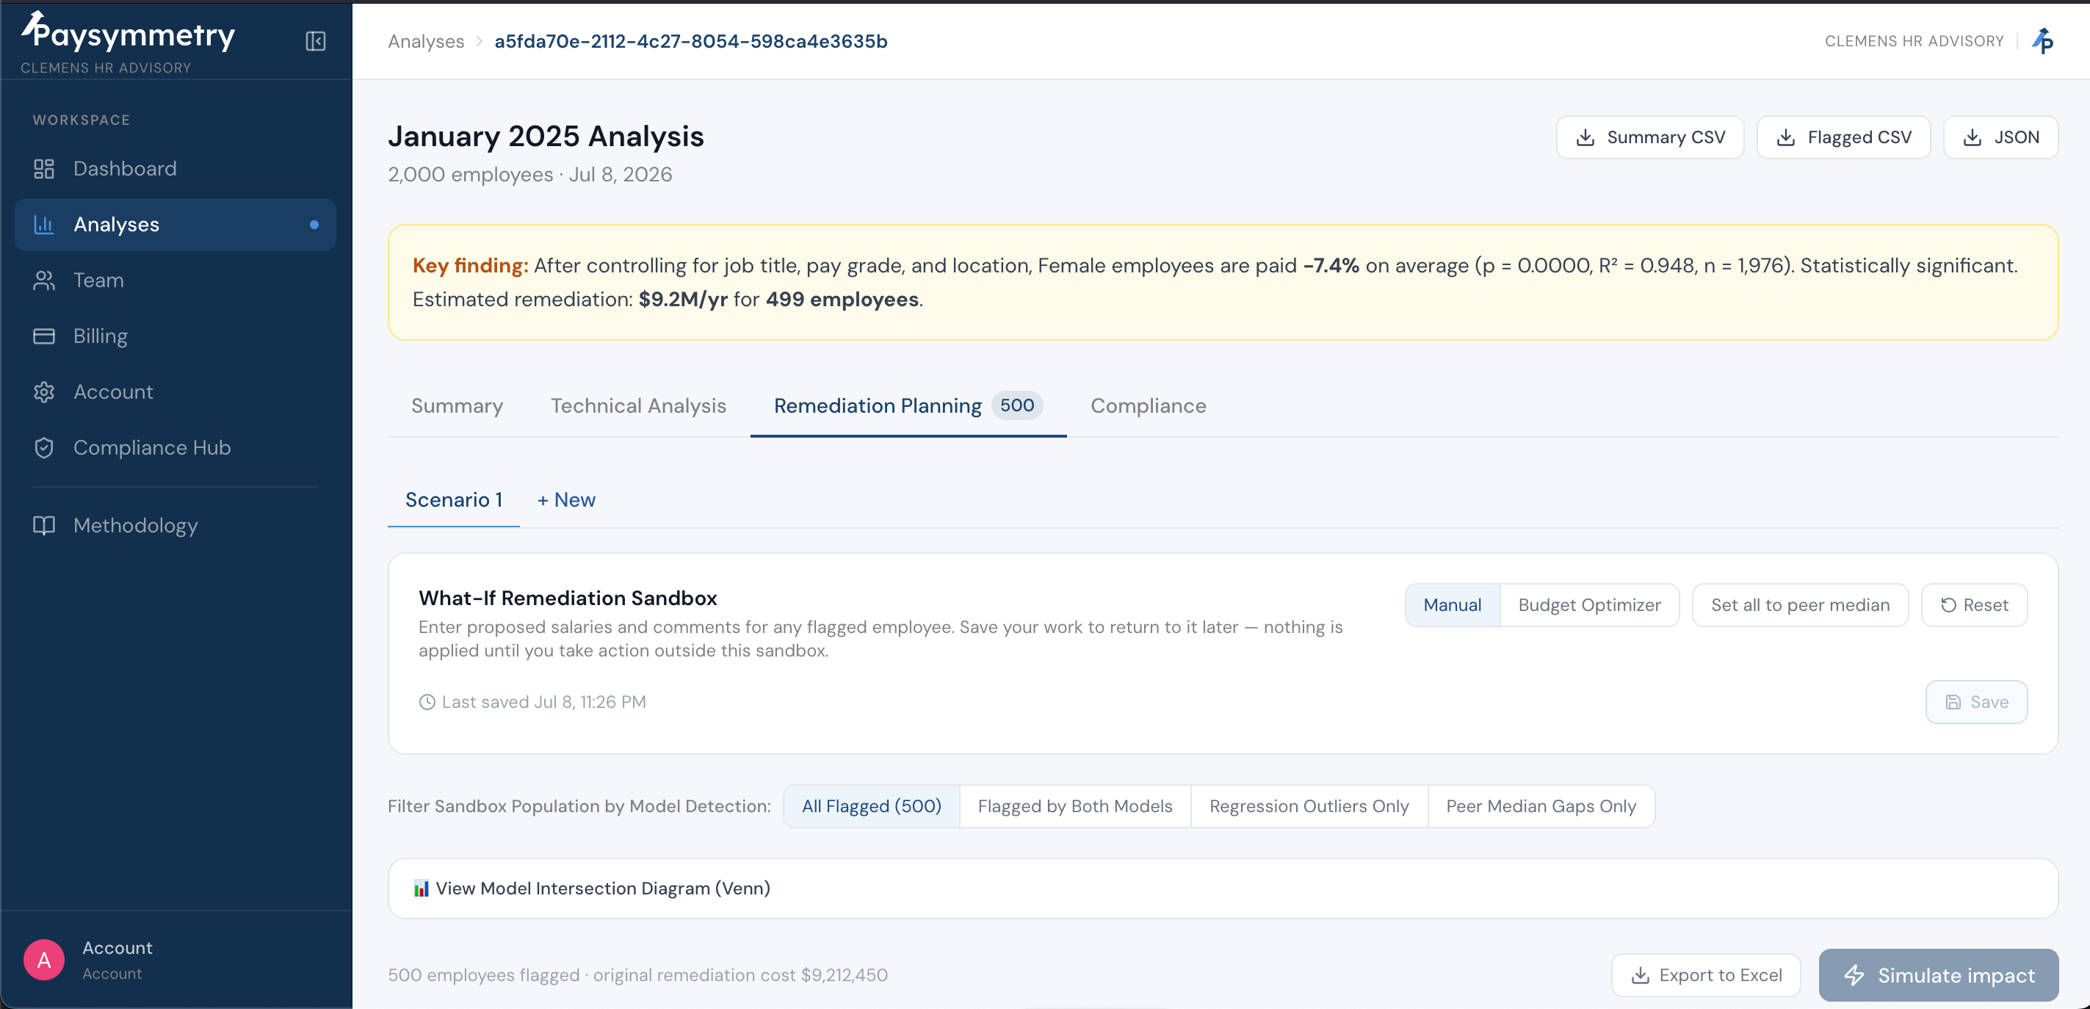This screenshot has height=1009, width=2090.
Task: Open Account settings in the sidebar
Action: click(x=176, y=391)
